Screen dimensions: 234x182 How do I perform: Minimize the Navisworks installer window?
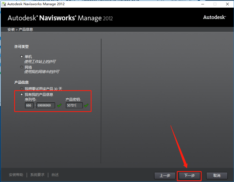(202, 4)
